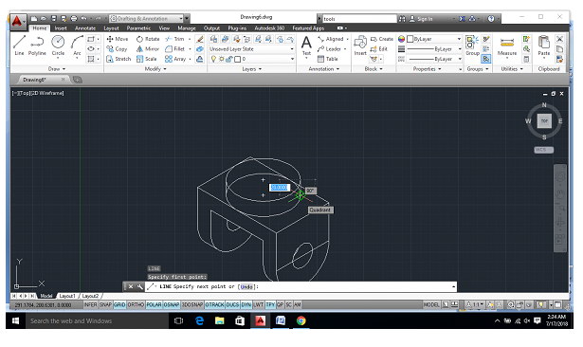Activate the Move command
The width and height of the screenshot is (583, 347).
pos(118,39)
